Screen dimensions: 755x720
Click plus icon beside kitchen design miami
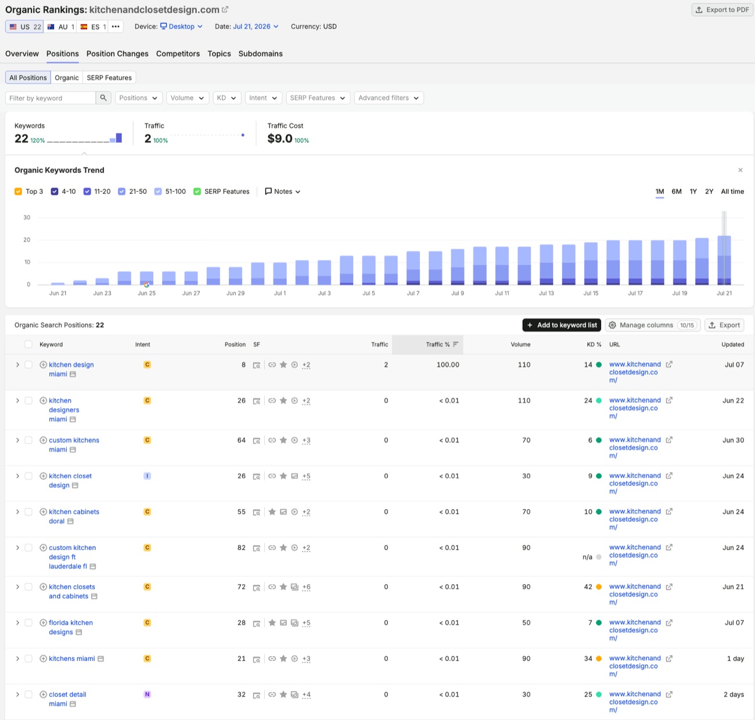coord(43,365)
